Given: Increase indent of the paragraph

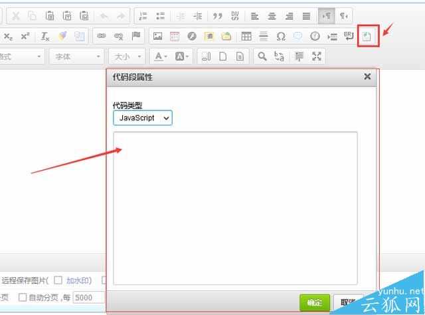Looking at the screenshot, I should pyautogui.click(x=198, y=16).
